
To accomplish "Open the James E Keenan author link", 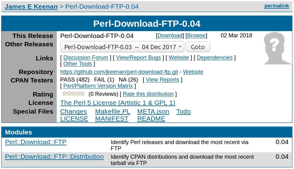I will pos(31,7).
